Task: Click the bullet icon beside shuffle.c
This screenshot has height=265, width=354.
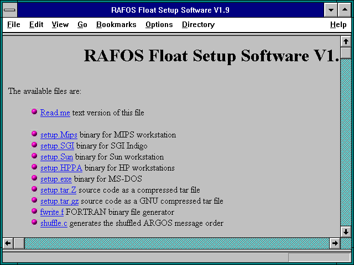Action: [34, 222]
